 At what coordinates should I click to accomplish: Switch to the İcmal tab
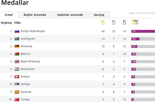pyautogui.click(x=9, y=15)
